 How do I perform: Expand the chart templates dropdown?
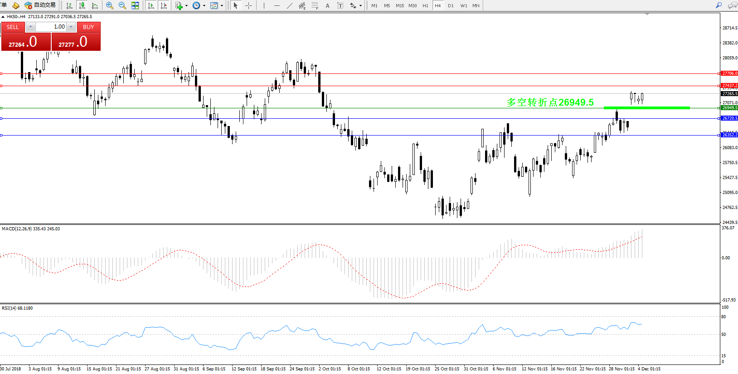click(222, 6)
